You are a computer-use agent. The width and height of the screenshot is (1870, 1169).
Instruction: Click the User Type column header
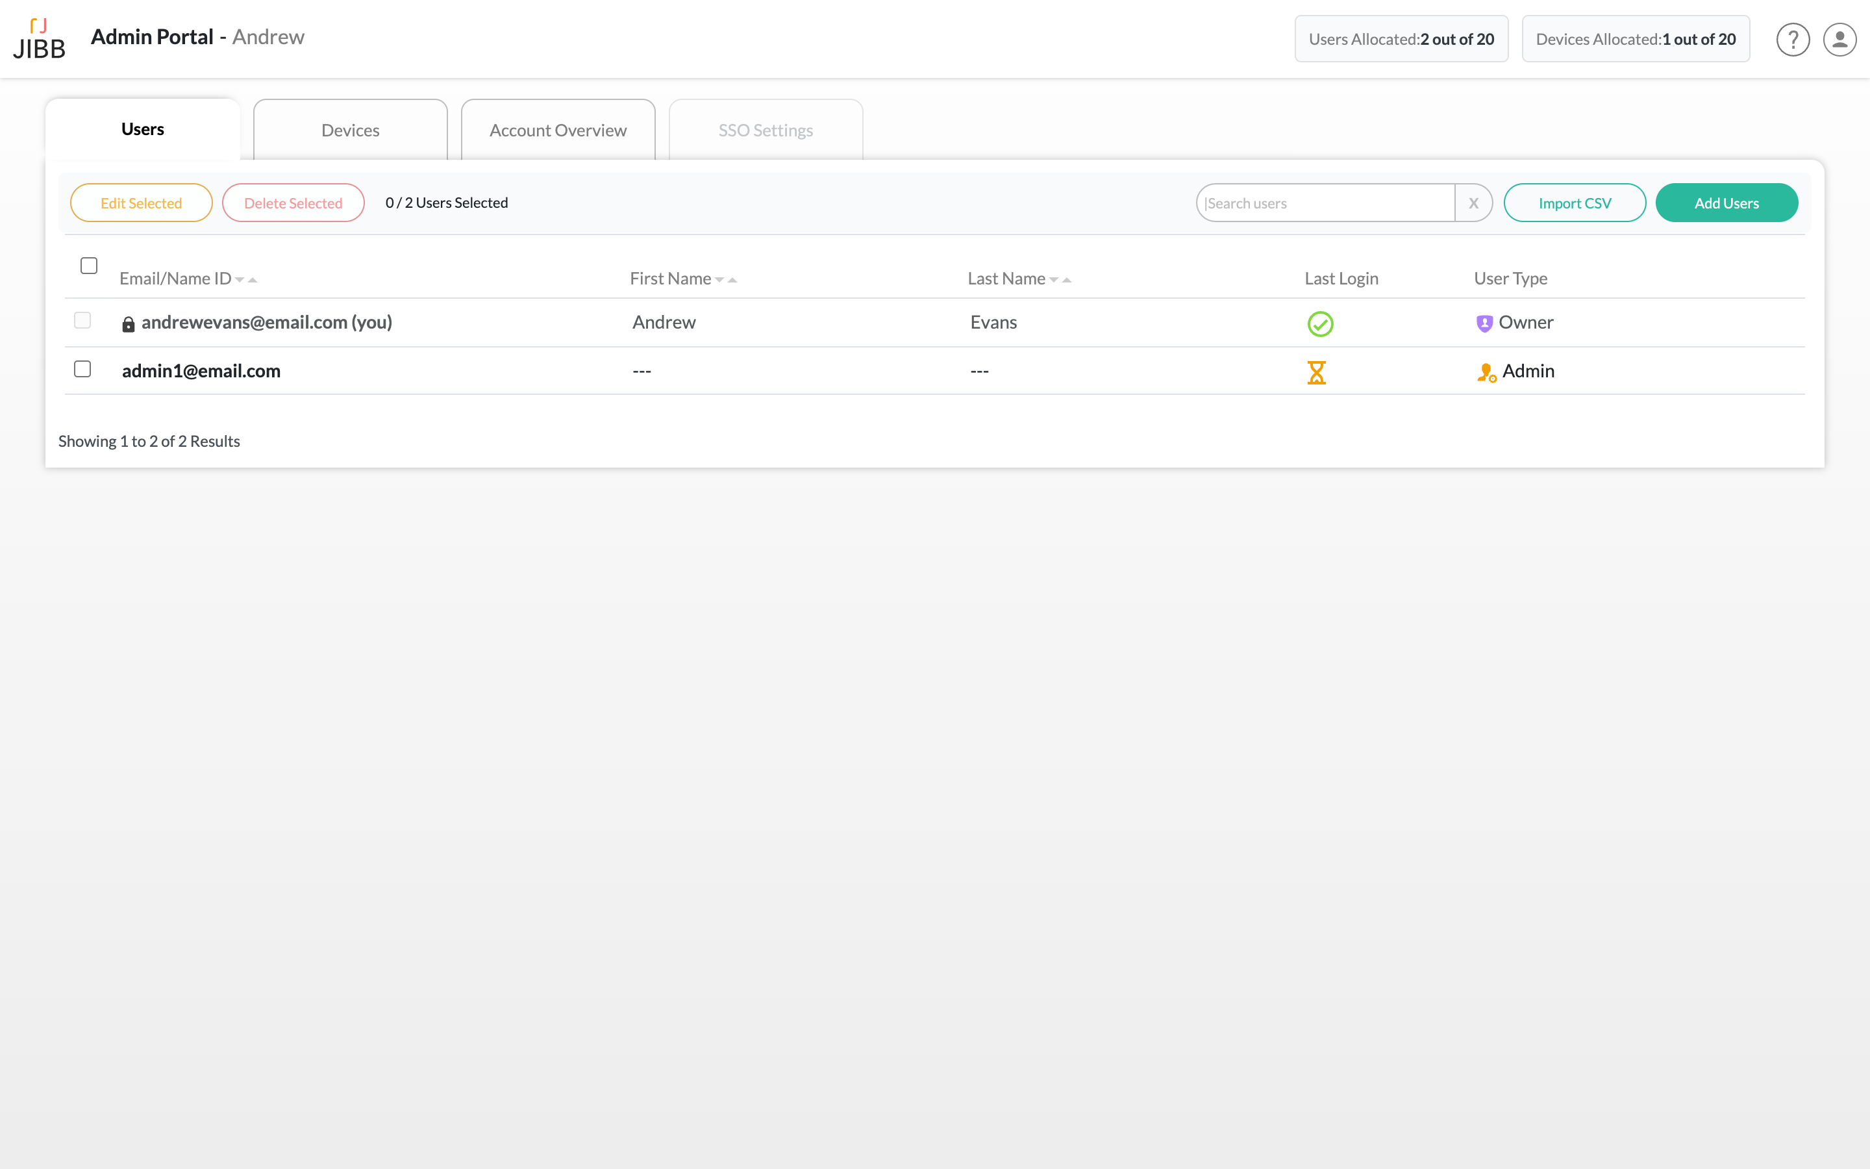1511,279
